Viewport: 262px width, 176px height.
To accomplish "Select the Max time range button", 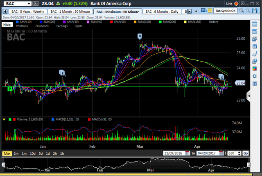I will click(x=7, y=153).
